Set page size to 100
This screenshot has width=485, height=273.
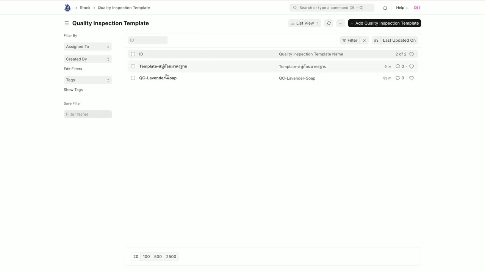146,257
